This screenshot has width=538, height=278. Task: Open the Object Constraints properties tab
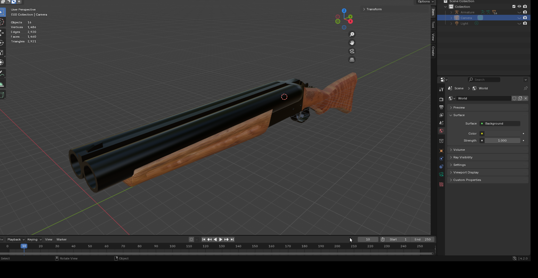pos(441,167)
